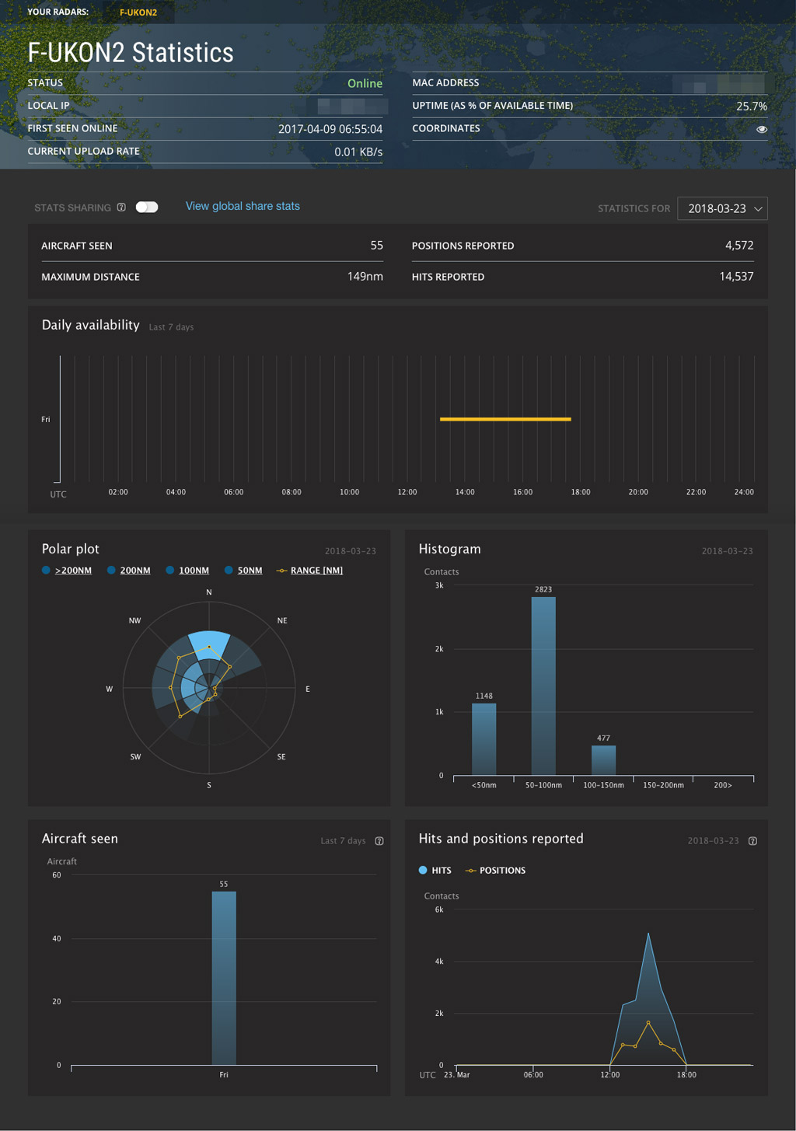
Task: Click the positions reported value 4,572
Action: (739, 246)
